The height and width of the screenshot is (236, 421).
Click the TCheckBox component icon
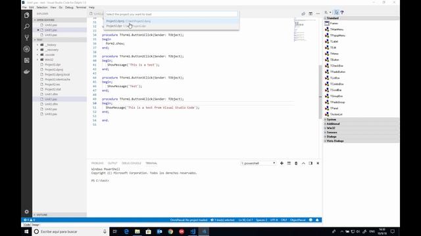(327, 66)
